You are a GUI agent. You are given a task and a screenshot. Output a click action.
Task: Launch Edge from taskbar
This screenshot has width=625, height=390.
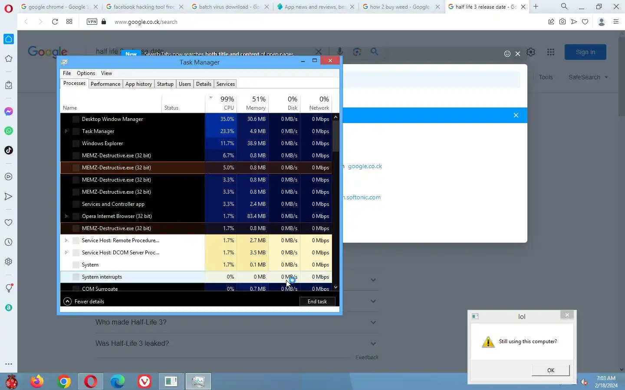pos(117,381)
